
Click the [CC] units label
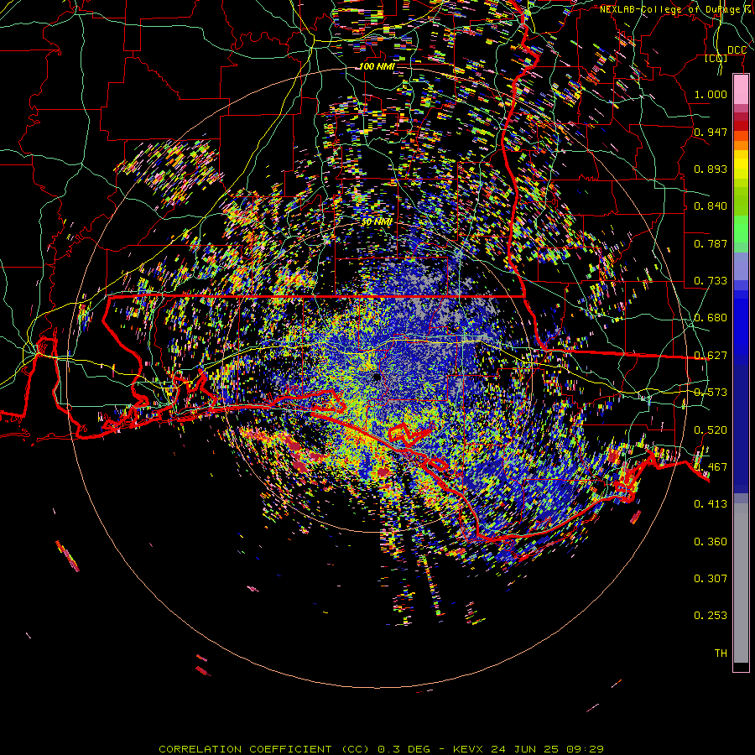[x=716, y=58]
